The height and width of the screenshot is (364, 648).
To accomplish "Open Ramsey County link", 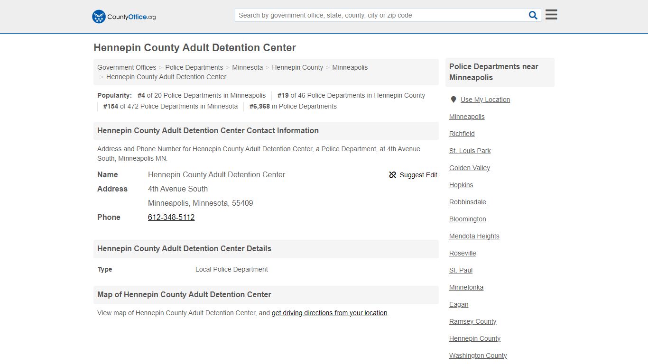I will click(x=473, y=321).
